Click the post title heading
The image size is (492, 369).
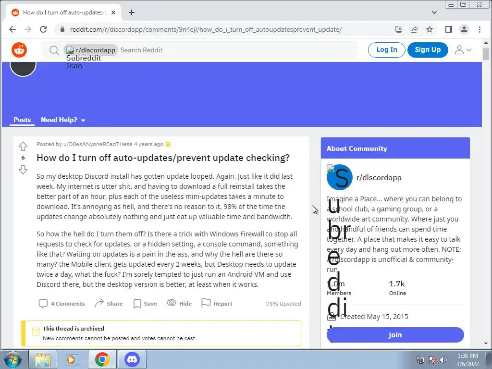(x=163, y=158)
